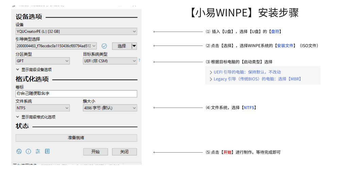Click the 目标系统类型 label
This screenshot has width=348, height=174.
[x=95, y=54]
